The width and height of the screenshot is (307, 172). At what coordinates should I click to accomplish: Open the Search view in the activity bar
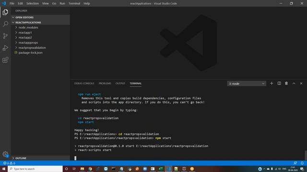[x=5, y=24]
